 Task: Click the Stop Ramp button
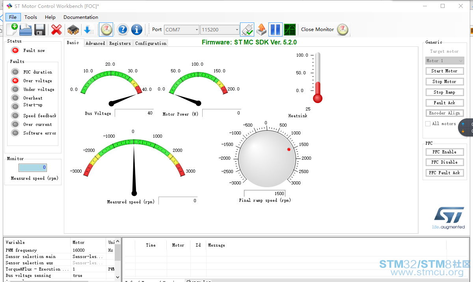[445, 92]
